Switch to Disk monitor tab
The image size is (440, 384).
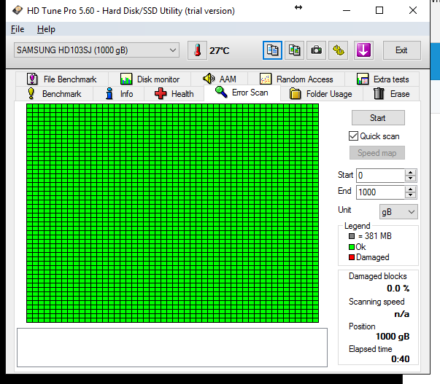coord(150,79)
